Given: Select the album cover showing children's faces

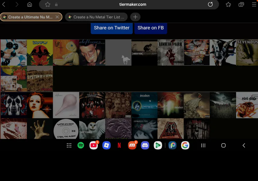Looking at the screenshot, I should point(118,105).
